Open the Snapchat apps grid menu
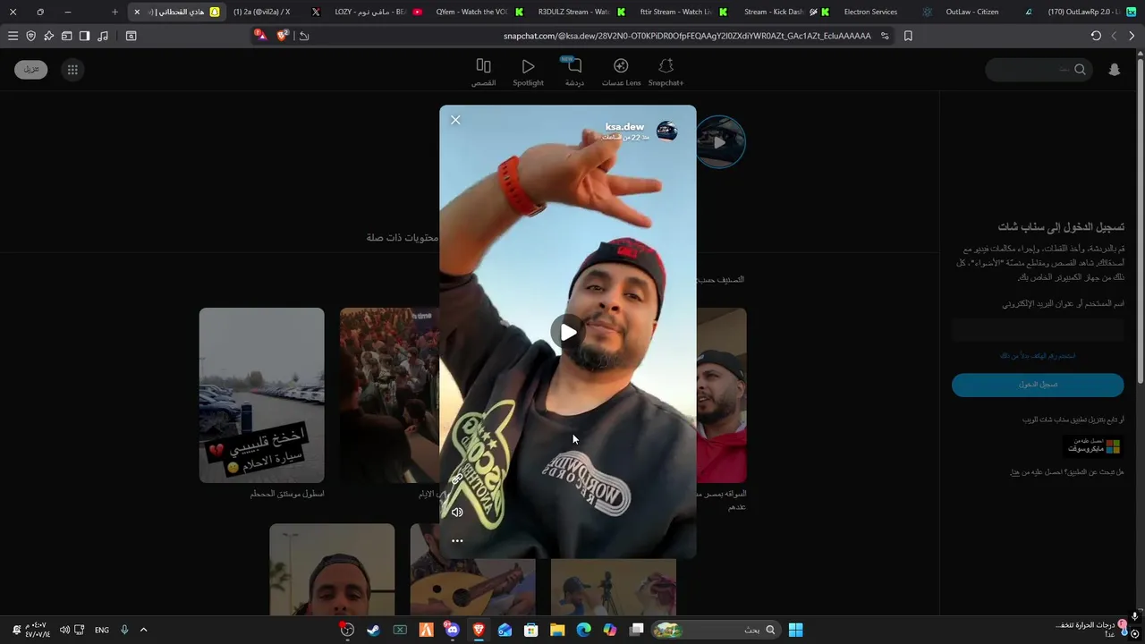 point(72,70)
